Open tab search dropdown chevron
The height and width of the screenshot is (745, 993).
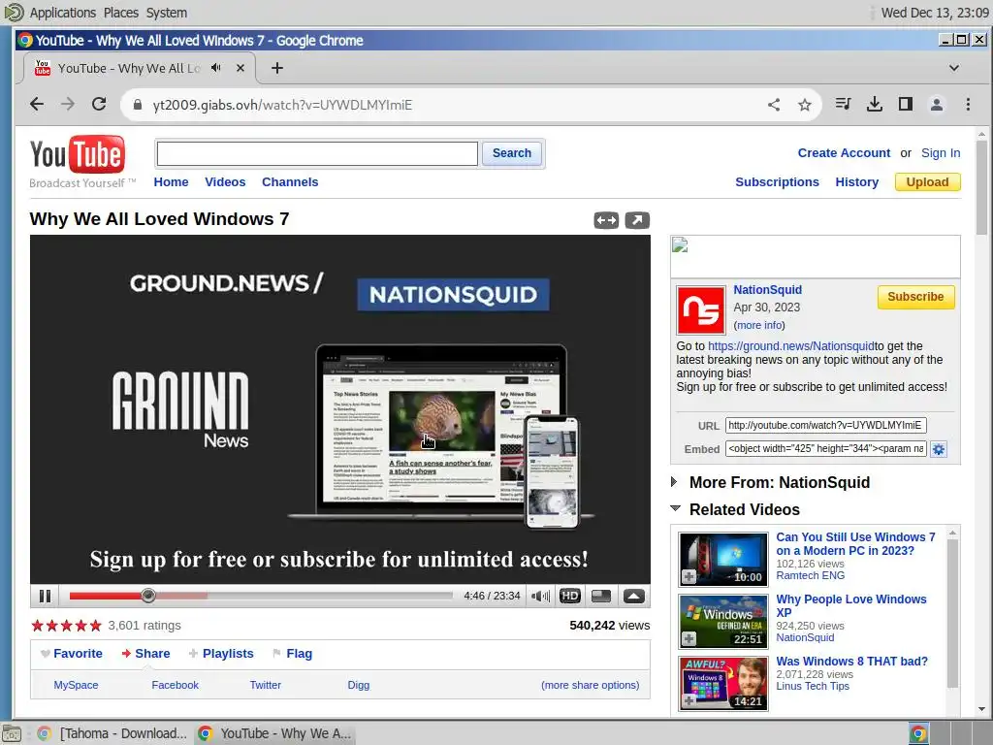(x=954, y=68)
